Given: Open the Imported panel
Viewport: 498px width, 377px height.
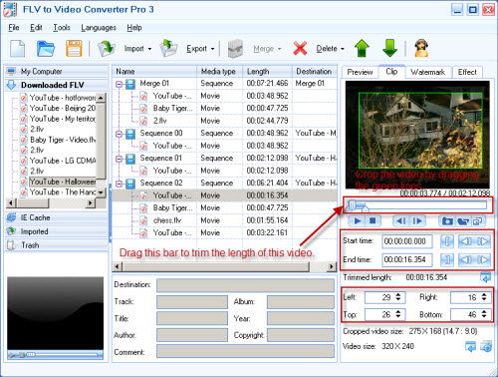Looking at the screenshot, I should click(57, 231).
